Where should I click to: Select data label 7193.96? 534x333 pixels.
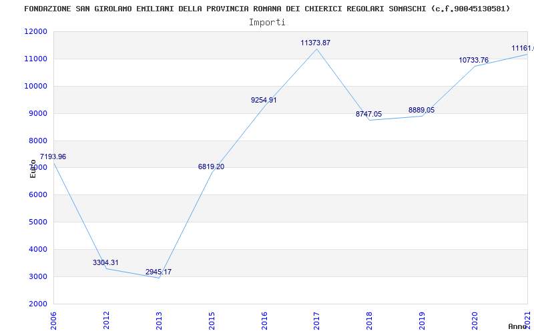coord(53,157)
